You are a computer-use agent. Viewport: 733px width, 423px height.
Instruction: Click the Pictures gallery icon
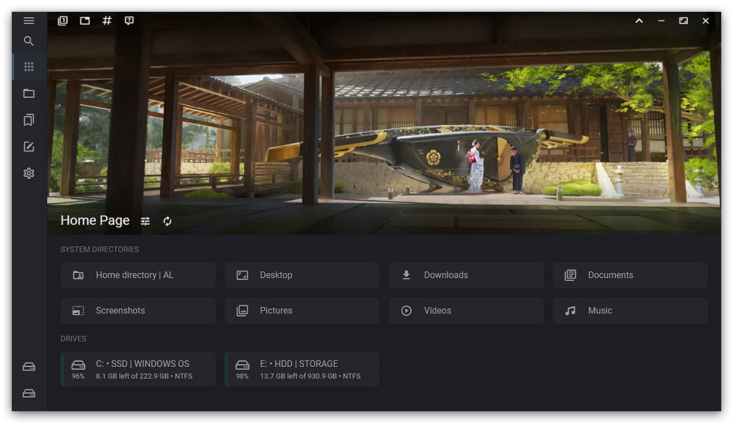(x=242, y=310)
